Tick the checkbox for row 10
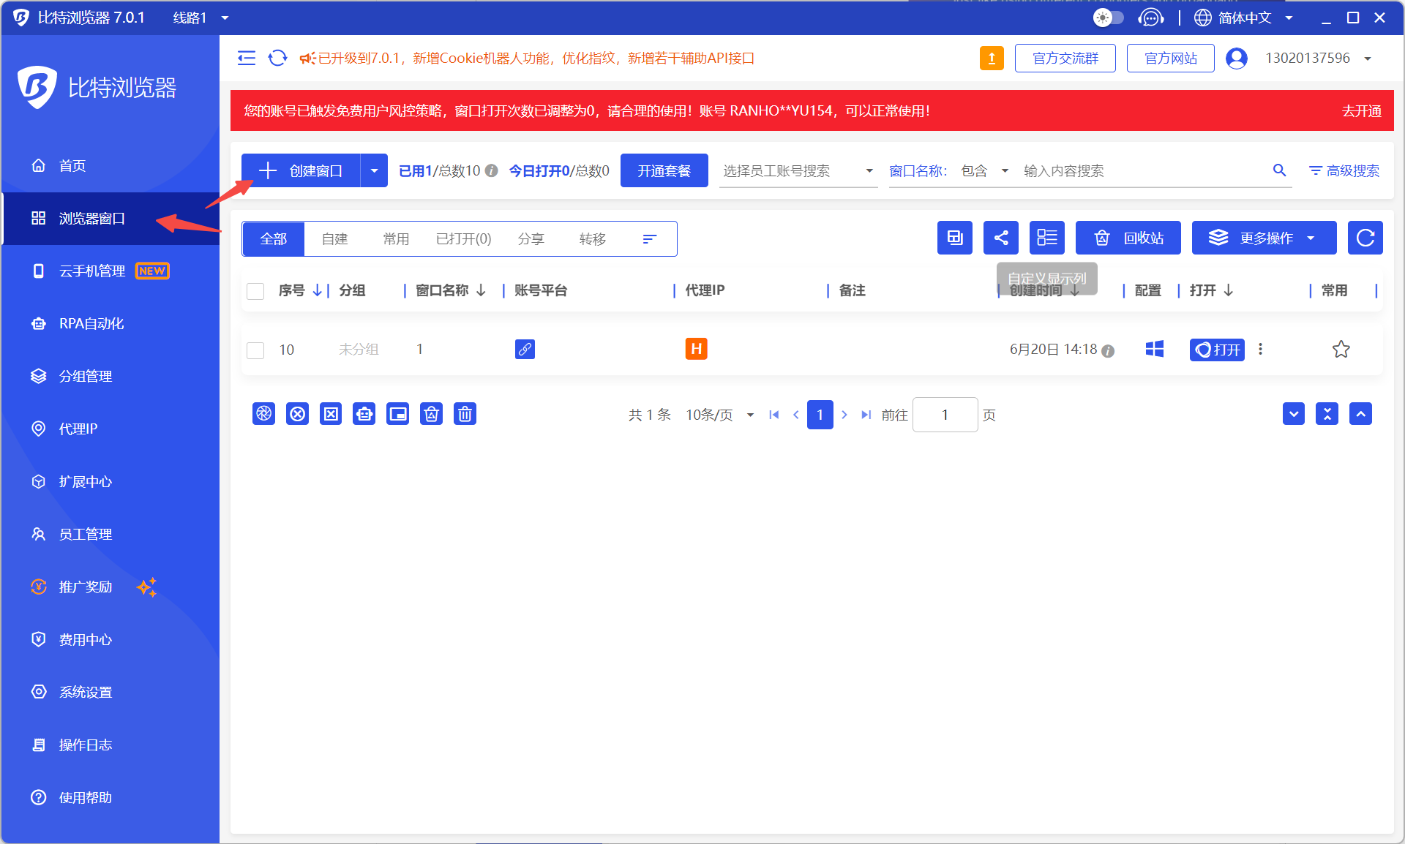 point(255,350)
